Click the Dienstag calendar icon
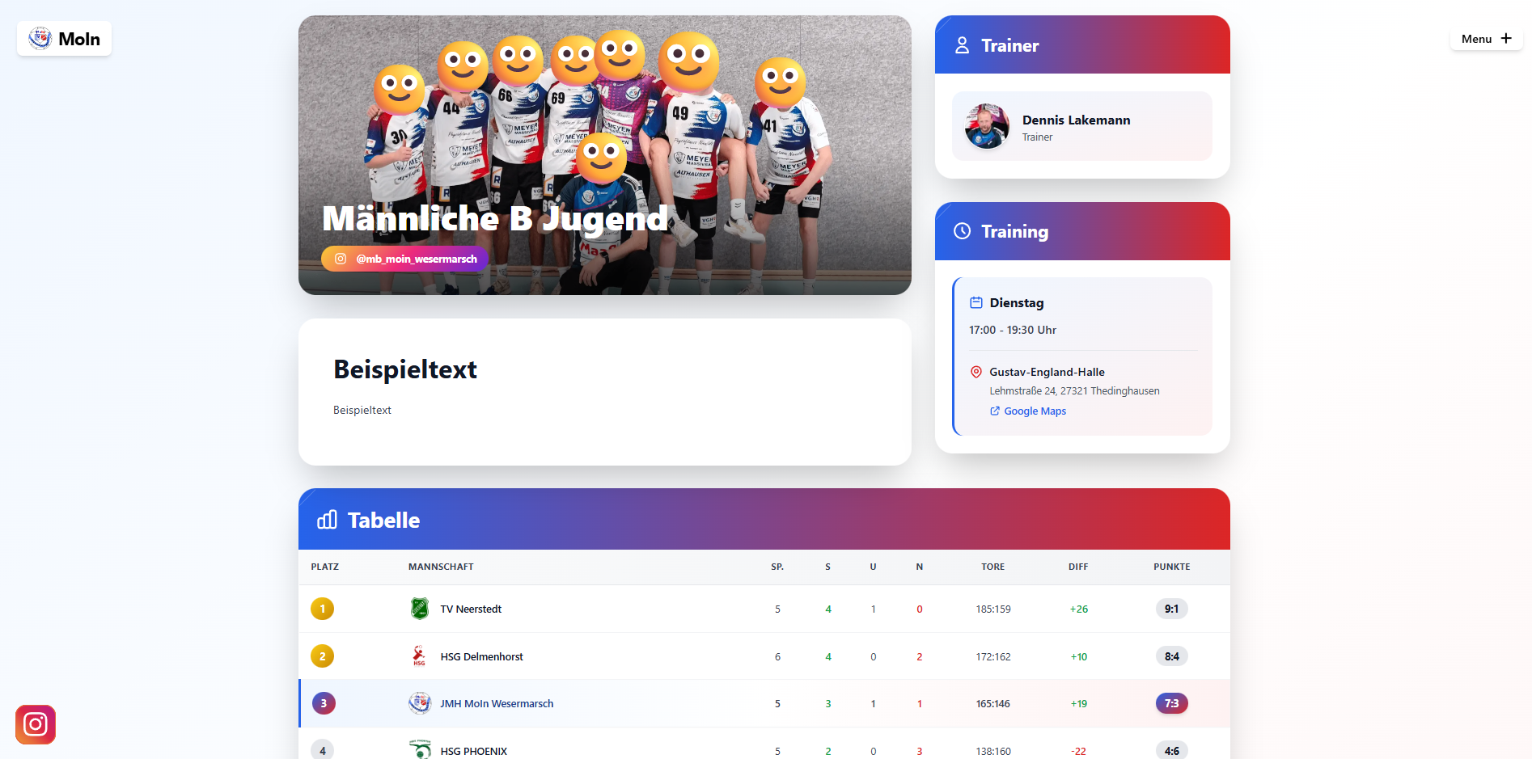1532x759 pixels. 976,303
